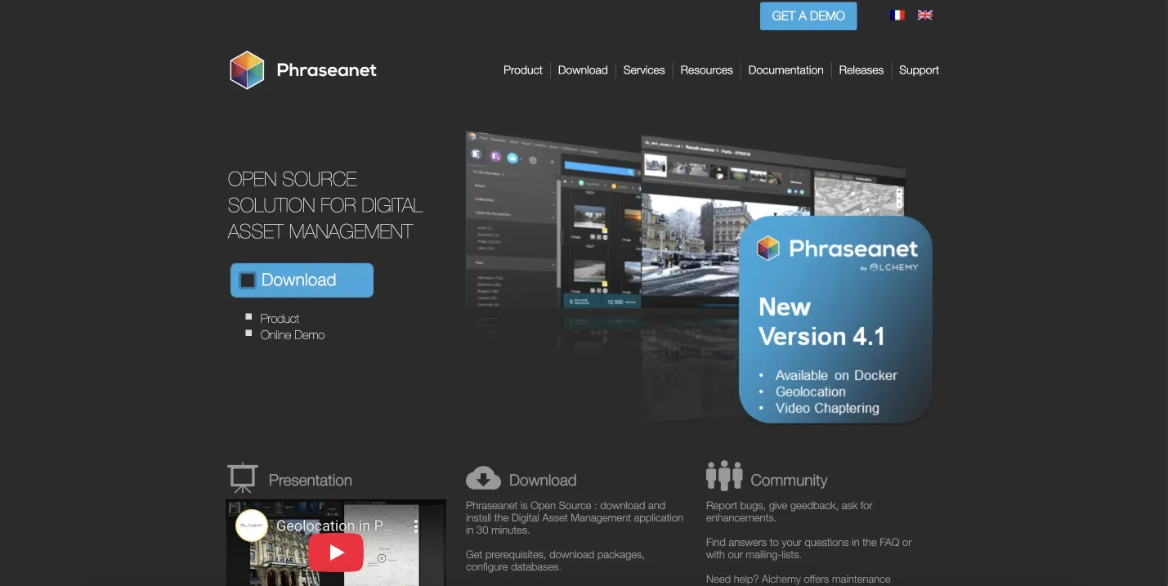Select the Online Demo bullet item
The height and width of the screenshot is (586, 1168).
tap(292, 334)
